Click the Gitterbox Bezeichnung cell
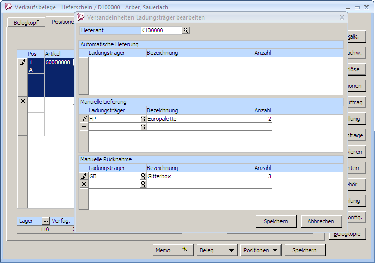The width and height of the screenshot is (375, 263). coord(194,176)
